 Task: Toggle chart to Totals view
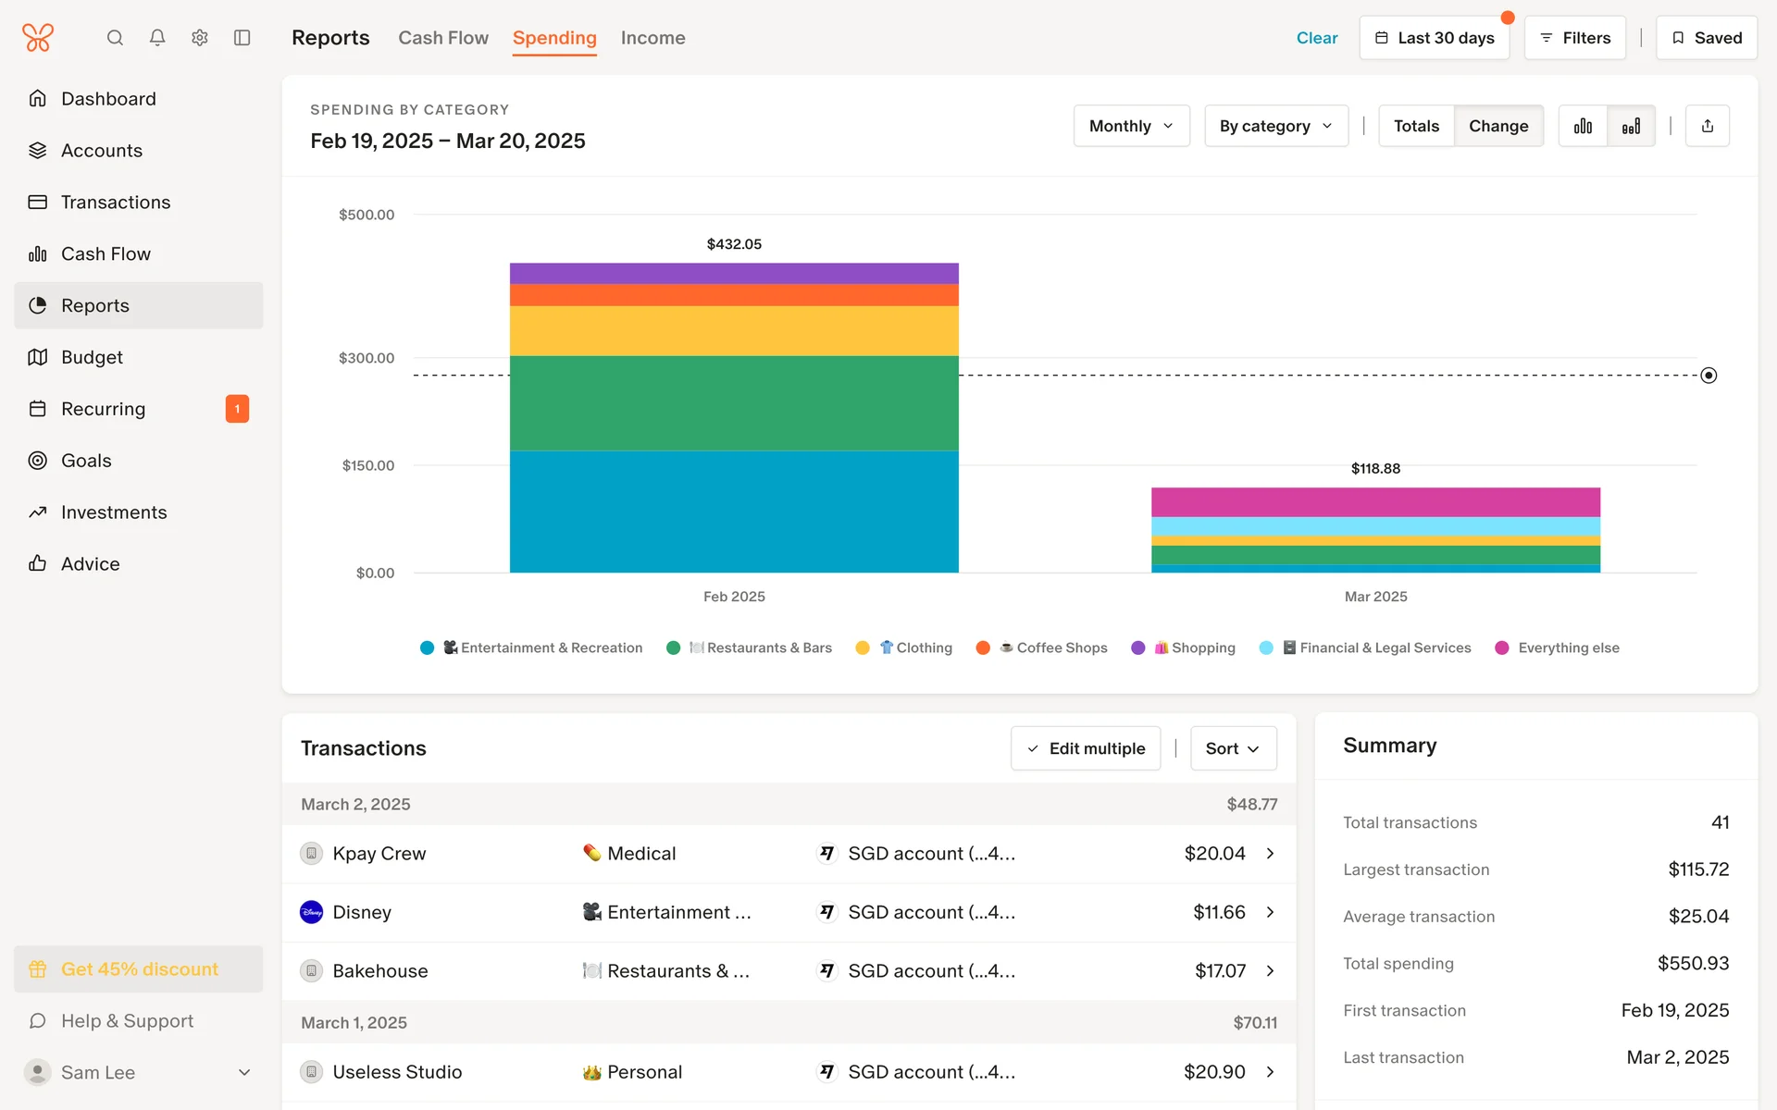tap(1416, 126)
